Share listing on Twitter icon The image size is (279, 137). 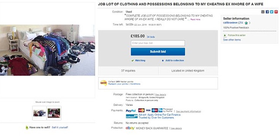[271, 12]
